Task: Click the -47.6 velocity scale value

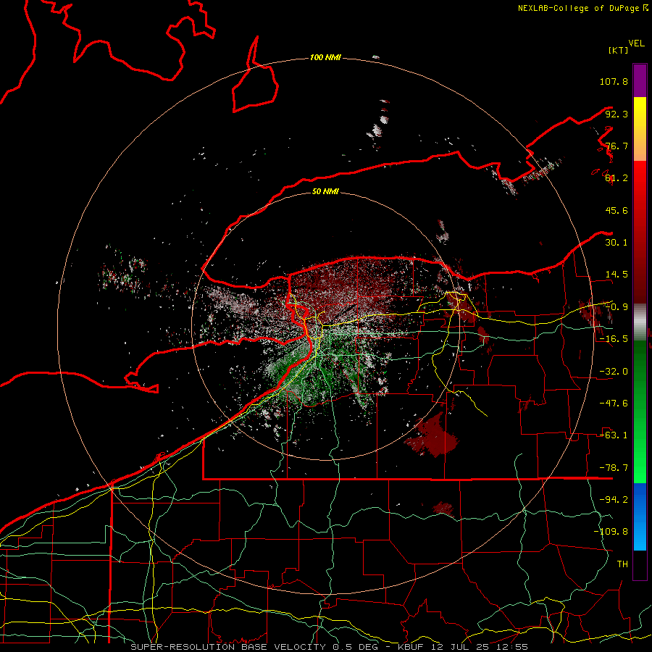Action: (614, 404)
